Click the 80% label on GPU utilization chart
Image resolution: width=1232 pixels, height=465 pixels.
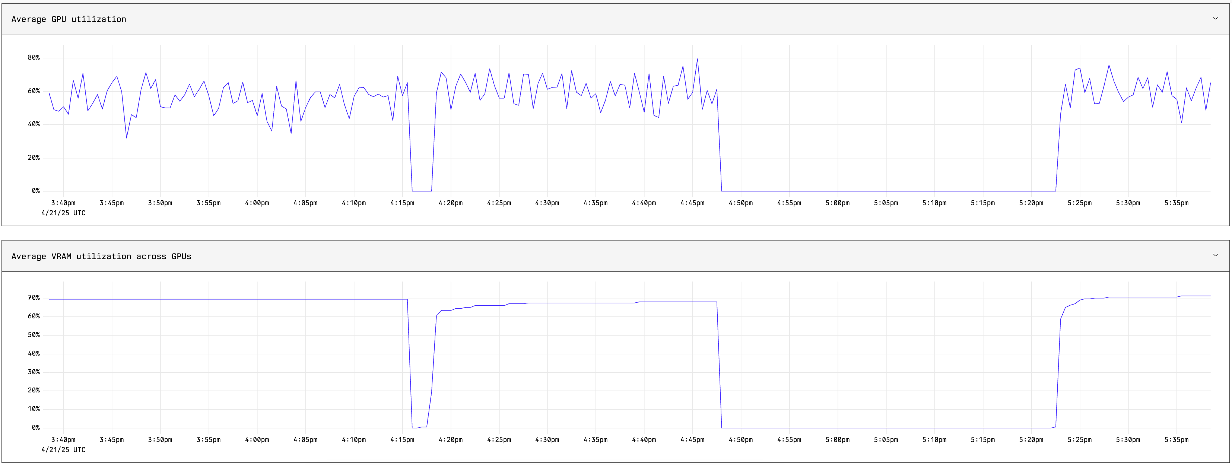coord(34,57)
